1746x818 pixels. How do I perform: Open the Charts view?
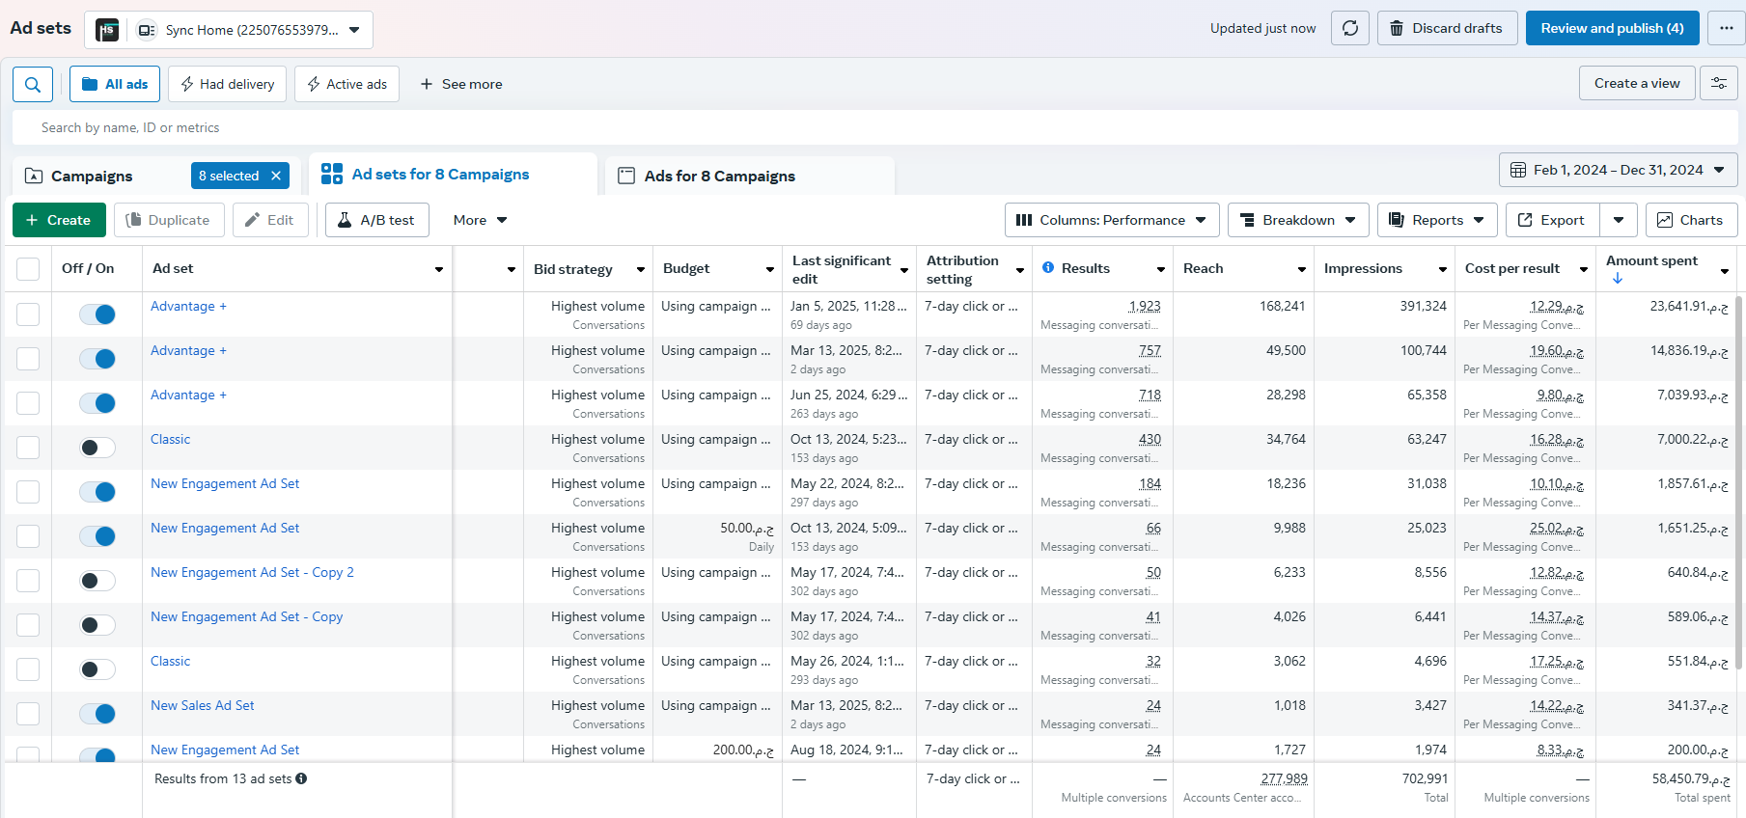click(x=1690, y=220)
